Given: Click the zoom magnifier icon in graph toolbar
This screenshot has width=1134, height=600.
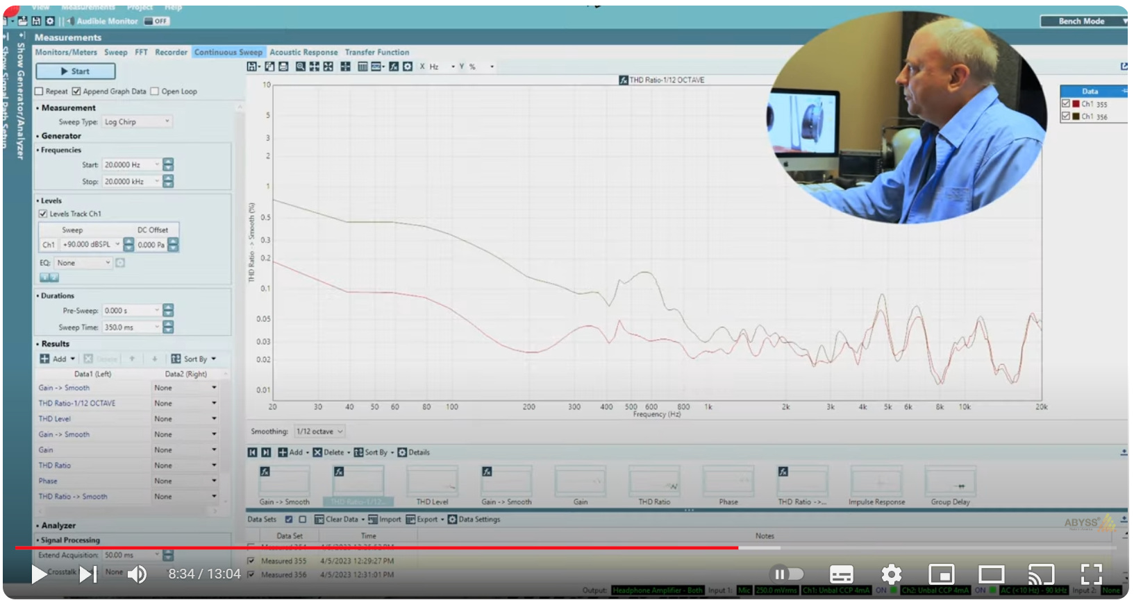Looking at the screenshot, I should (x=300, y=67).
